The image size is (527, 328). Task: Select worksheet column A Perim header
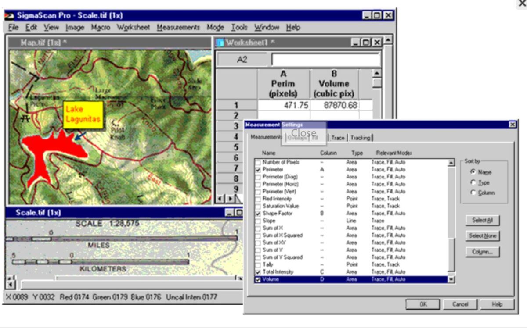click(x=283, y=83)
